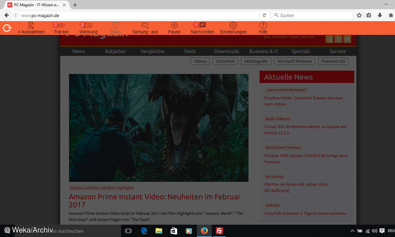Screen dimensions: 395x237
Task: Click the Pokémon GO topic button
Action: (333, 61)
